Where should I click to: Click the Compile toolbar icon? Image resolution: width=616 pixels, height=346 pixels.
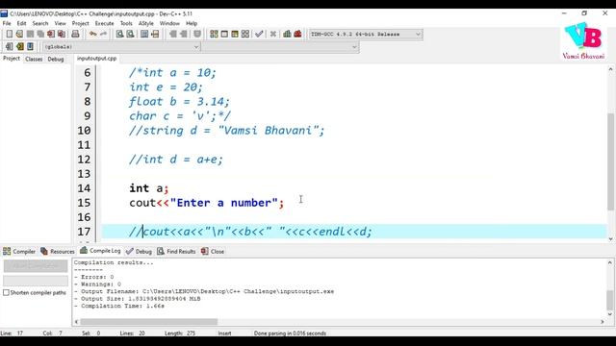point(214,35)
